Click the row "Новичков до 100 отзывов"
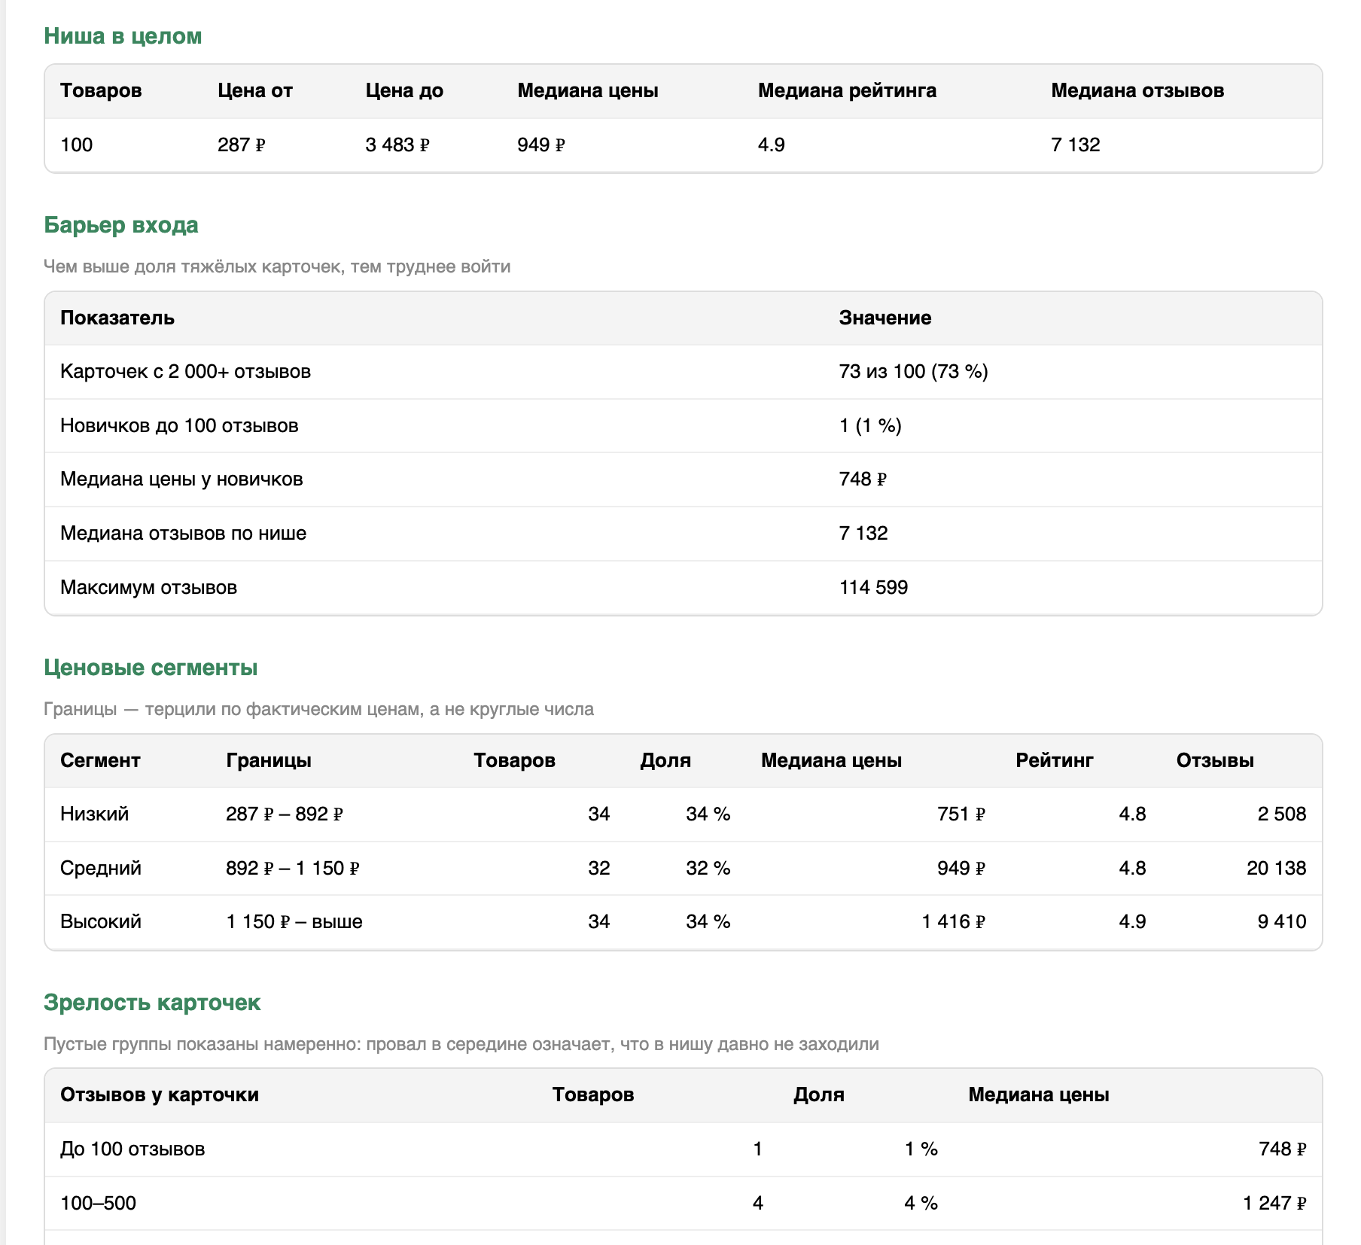This screenshot has width=1361, height=1245. point(684,426)
